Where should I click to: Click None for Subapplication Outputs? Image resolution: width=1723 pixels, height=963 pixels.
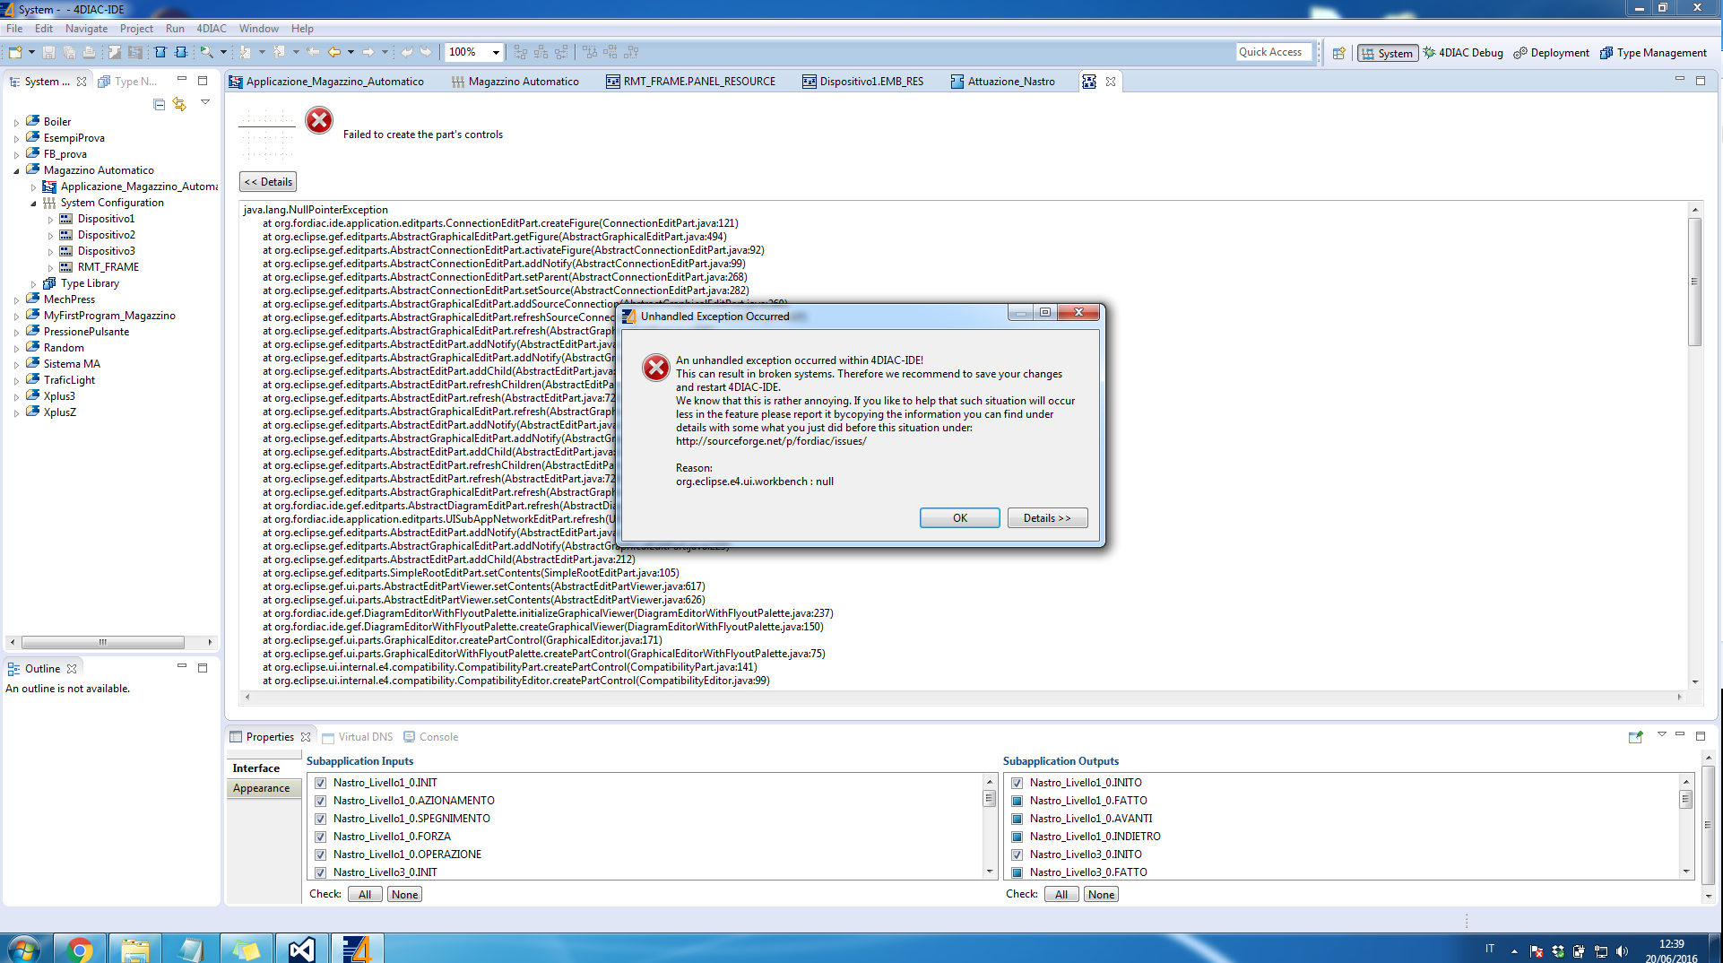1101,894
